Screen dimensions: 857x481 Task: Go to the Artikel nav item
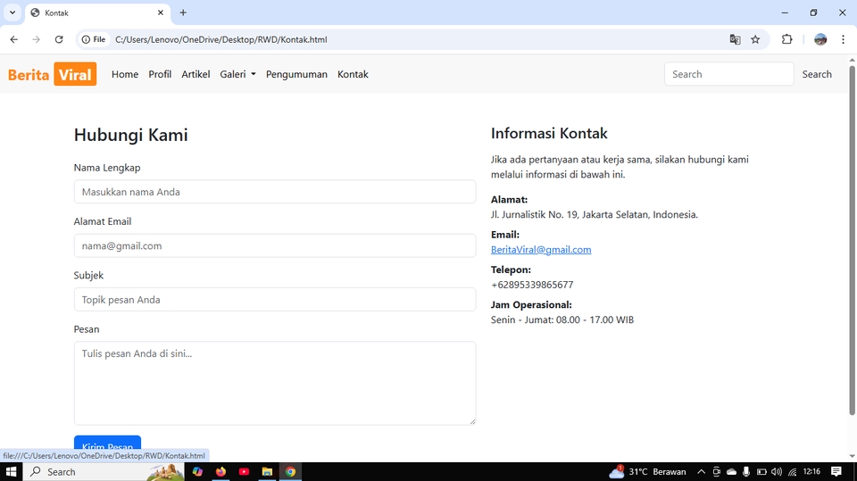point(196,74)
